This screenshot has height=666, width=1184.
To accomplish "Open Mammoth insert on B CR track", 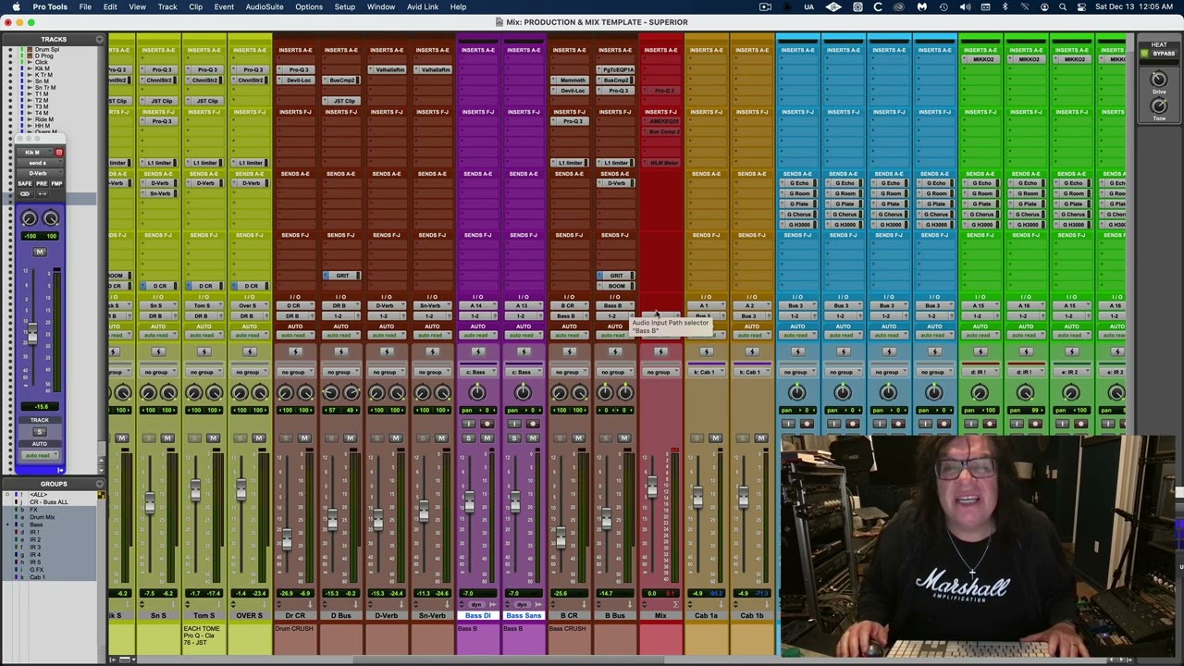I will pos(569,80).
